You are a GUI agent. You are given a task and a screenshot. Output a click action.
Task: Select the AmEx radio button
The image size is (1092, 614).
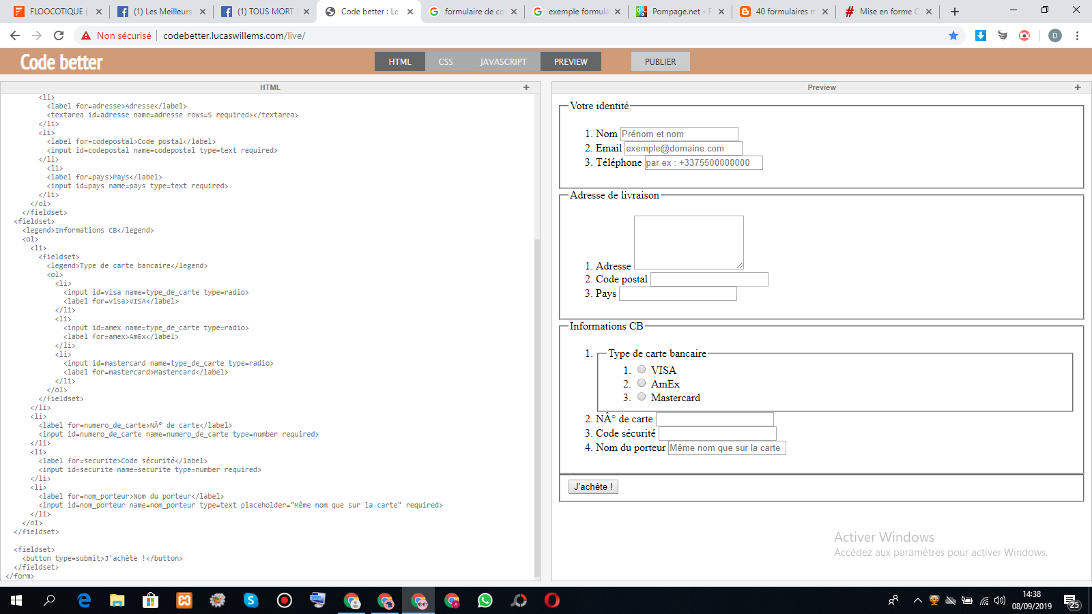point(642,383)
